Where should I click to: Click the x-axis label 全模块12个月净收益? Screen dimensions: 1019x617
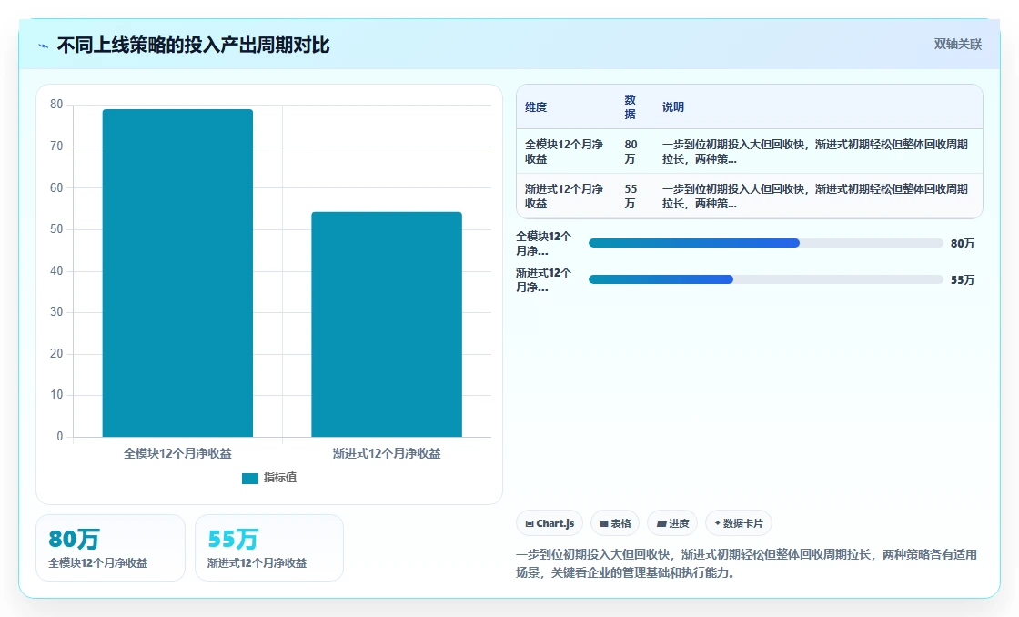177,454
